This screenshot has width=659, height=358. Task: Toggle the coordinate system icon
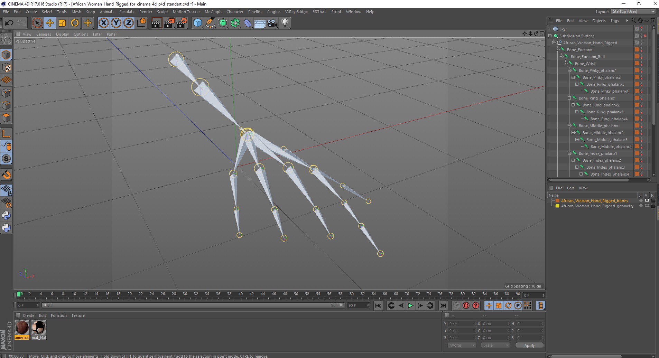tap(141, 23)
